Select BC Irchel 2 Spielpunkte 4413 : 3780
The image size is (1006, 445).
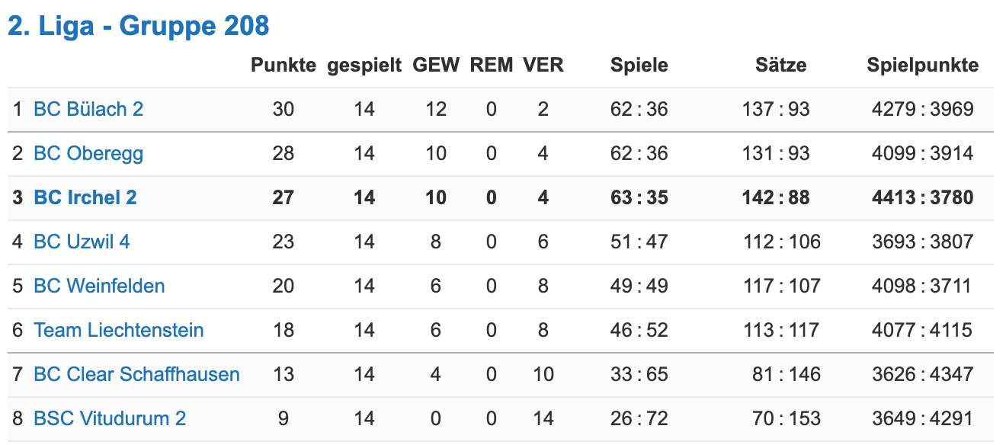[x=923, y=197]
